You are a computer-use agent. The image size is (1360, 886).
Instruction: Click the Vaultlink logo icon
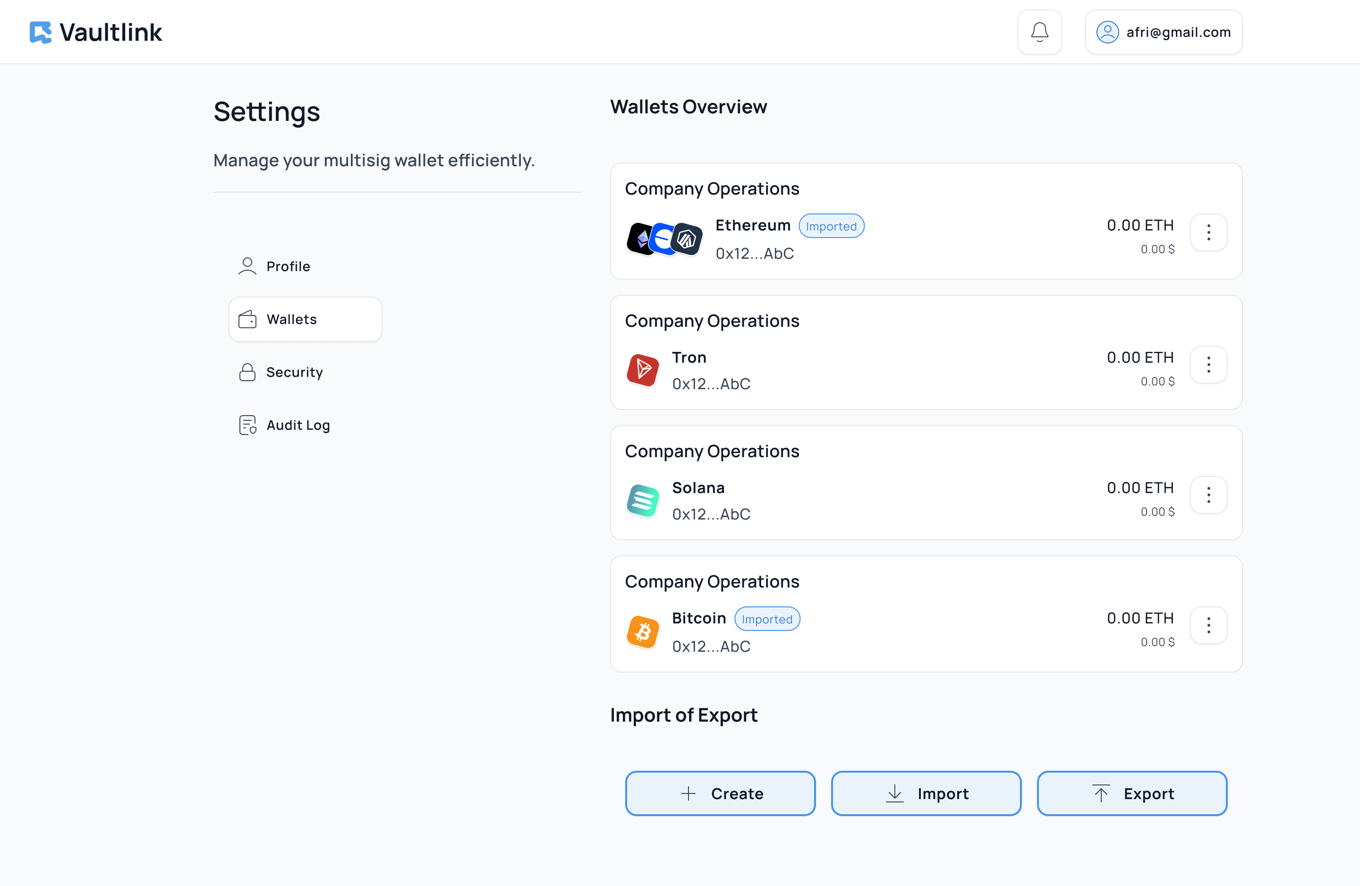[41, 33]
